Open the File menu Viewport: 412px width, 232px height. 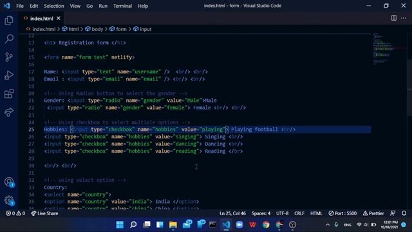point(20,6)
